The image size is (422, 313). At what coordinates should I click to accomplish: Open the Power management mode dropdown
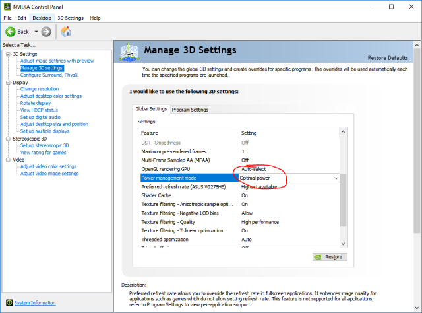(x=336, y=178)
